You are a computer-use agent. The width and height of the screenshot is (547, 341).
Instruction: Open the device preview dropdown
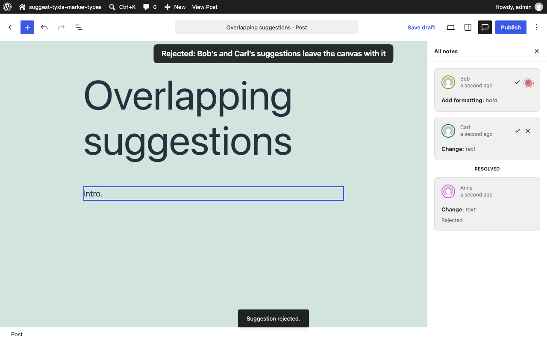pos(451,27)
